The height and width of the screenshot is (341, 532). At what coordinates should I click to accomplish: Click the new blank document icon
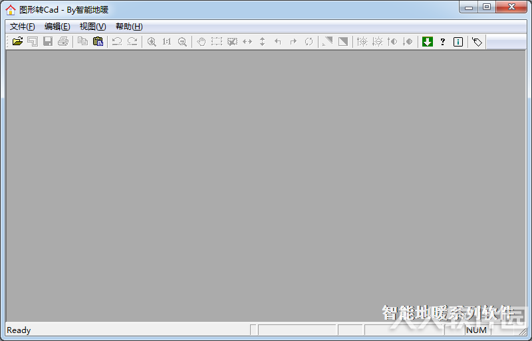[x=33, y=41]
